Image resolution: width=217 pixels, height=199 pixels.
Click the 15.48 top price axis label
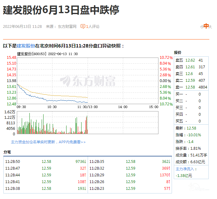[x=11, y=58]
